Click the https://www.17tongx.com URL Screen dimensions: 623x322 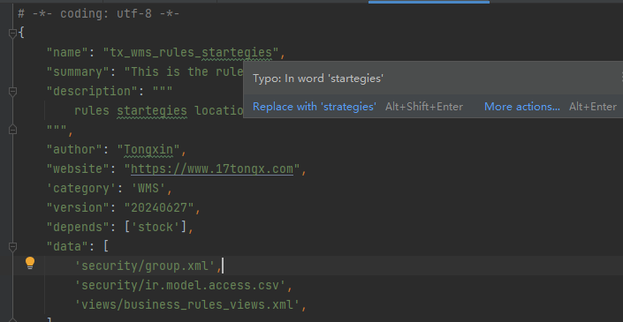[212, 168]
